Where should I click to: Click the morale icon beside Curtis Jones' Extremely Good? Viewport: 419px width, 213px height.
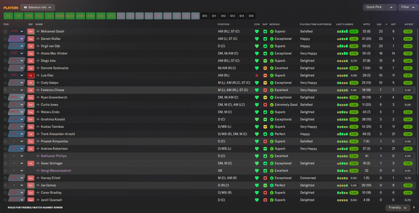(x=271, y=105)
